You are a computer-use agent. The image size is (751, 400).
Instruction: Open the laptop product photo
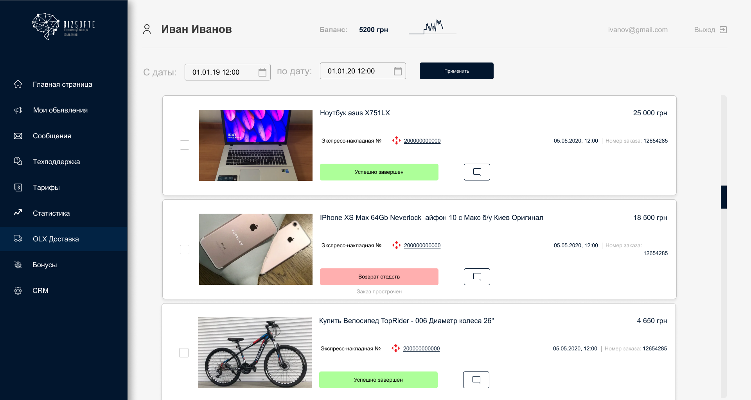tap(256, 145)
